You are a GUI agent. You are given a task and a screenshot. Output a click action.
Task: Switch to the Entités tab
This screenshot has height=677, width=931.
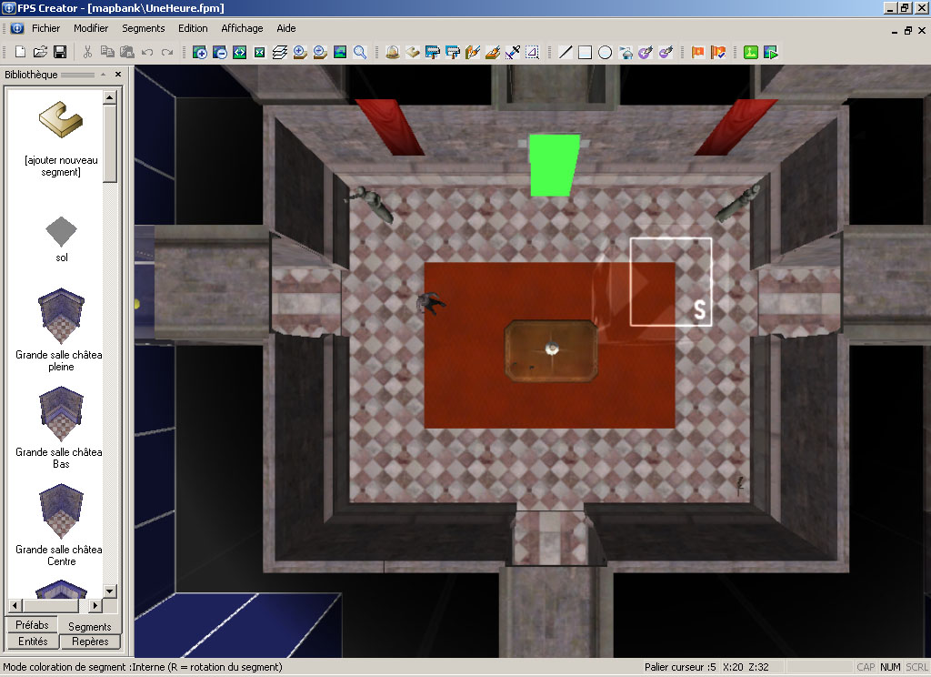point(33,642)
